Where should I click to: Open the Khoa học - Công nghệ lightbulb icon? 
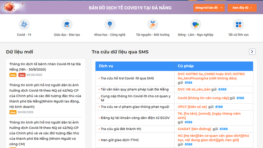110,24
